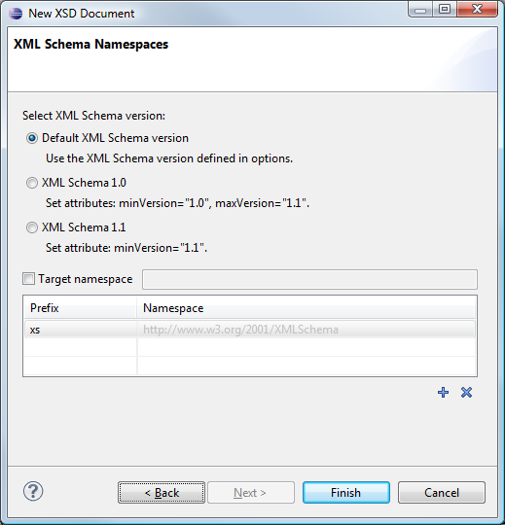Select the xs prefix cell

pyautogui.click(x=81, y=330)
